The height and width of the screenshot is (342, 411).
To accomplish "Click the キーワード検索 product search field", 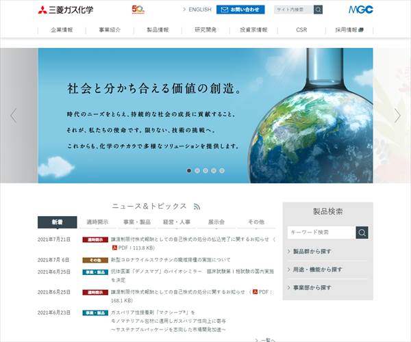I will pyautogui.click(x=322, y=233).
